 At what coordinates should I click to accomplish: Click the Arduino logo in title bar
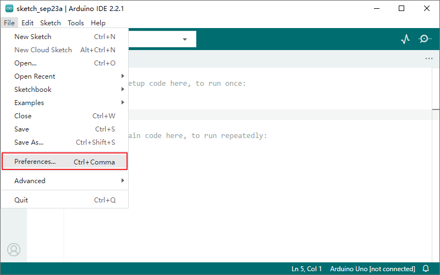(9, 8)
